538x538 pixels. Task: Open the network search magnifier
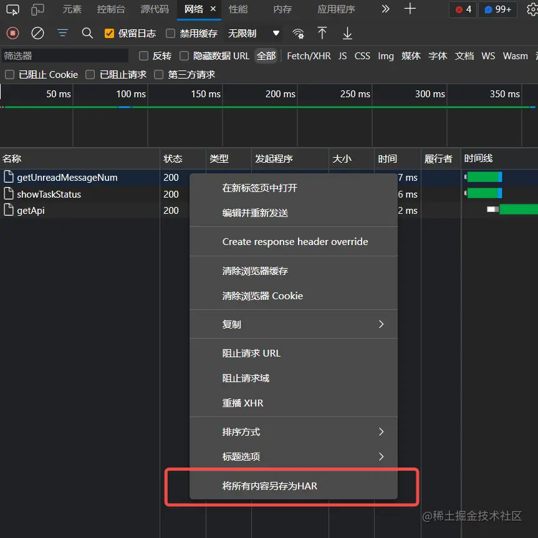coord(87,33)
